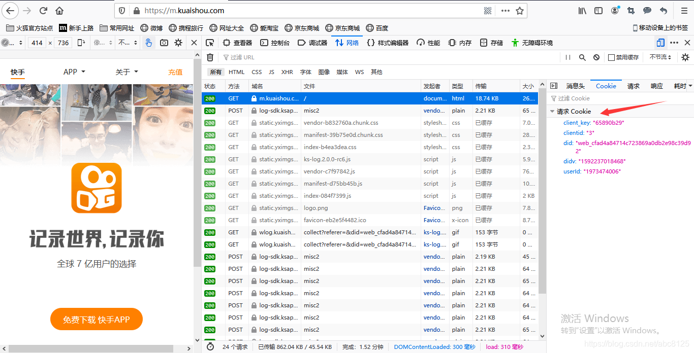Open request blocking icon

[x=596, y=58]
